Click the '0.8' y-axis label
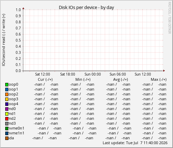This screenshot has width=173, height=148. [x=18, y=22]
